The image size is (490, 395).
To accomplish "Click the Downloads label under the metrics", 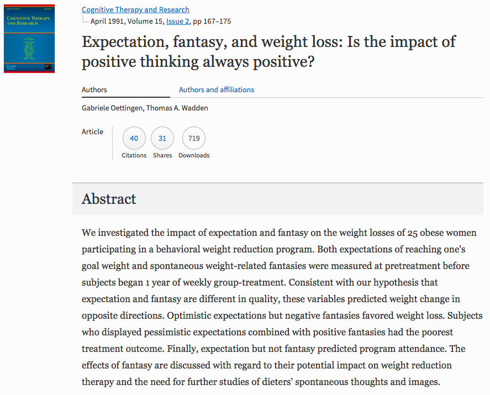I will 194,155.
